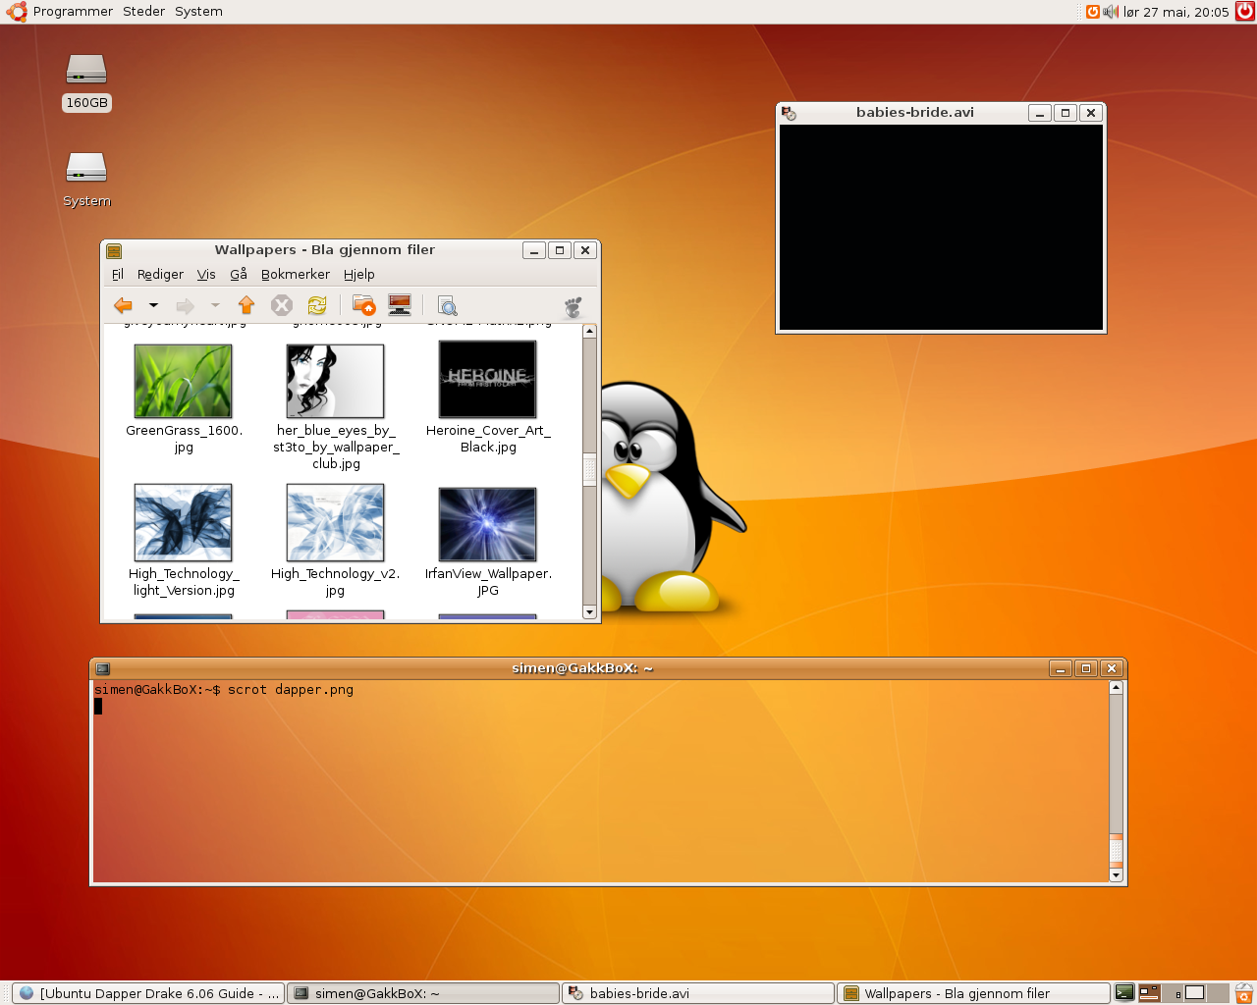
Task: Select the GreenGrass_1600.jpg thumbnail
Action: pyautogui.click(x=184, y=381)
